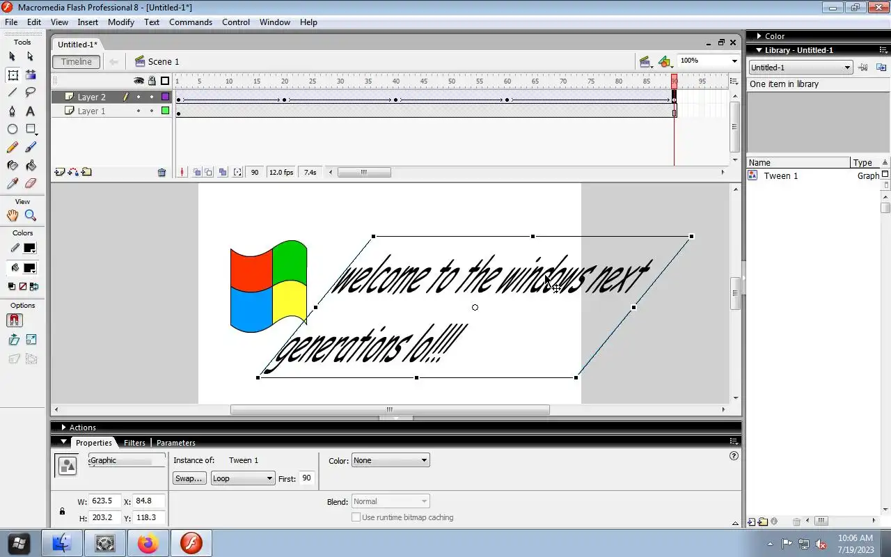Toggle lock dot for Layer 1
This screenshot has height=557, width=891.
click(x=152, y=111)
